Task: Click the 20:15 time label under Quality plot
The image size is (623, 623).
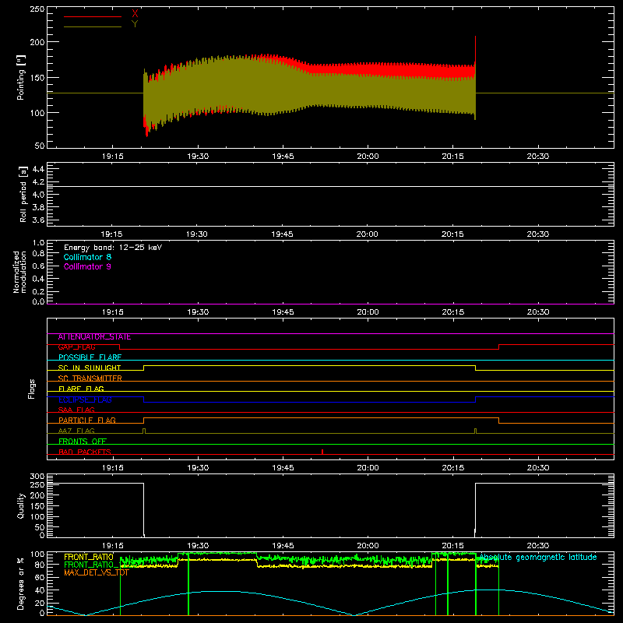Action: [453, 546]
